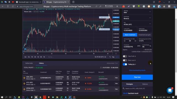Switch to History tab

(x=41, y=63)
